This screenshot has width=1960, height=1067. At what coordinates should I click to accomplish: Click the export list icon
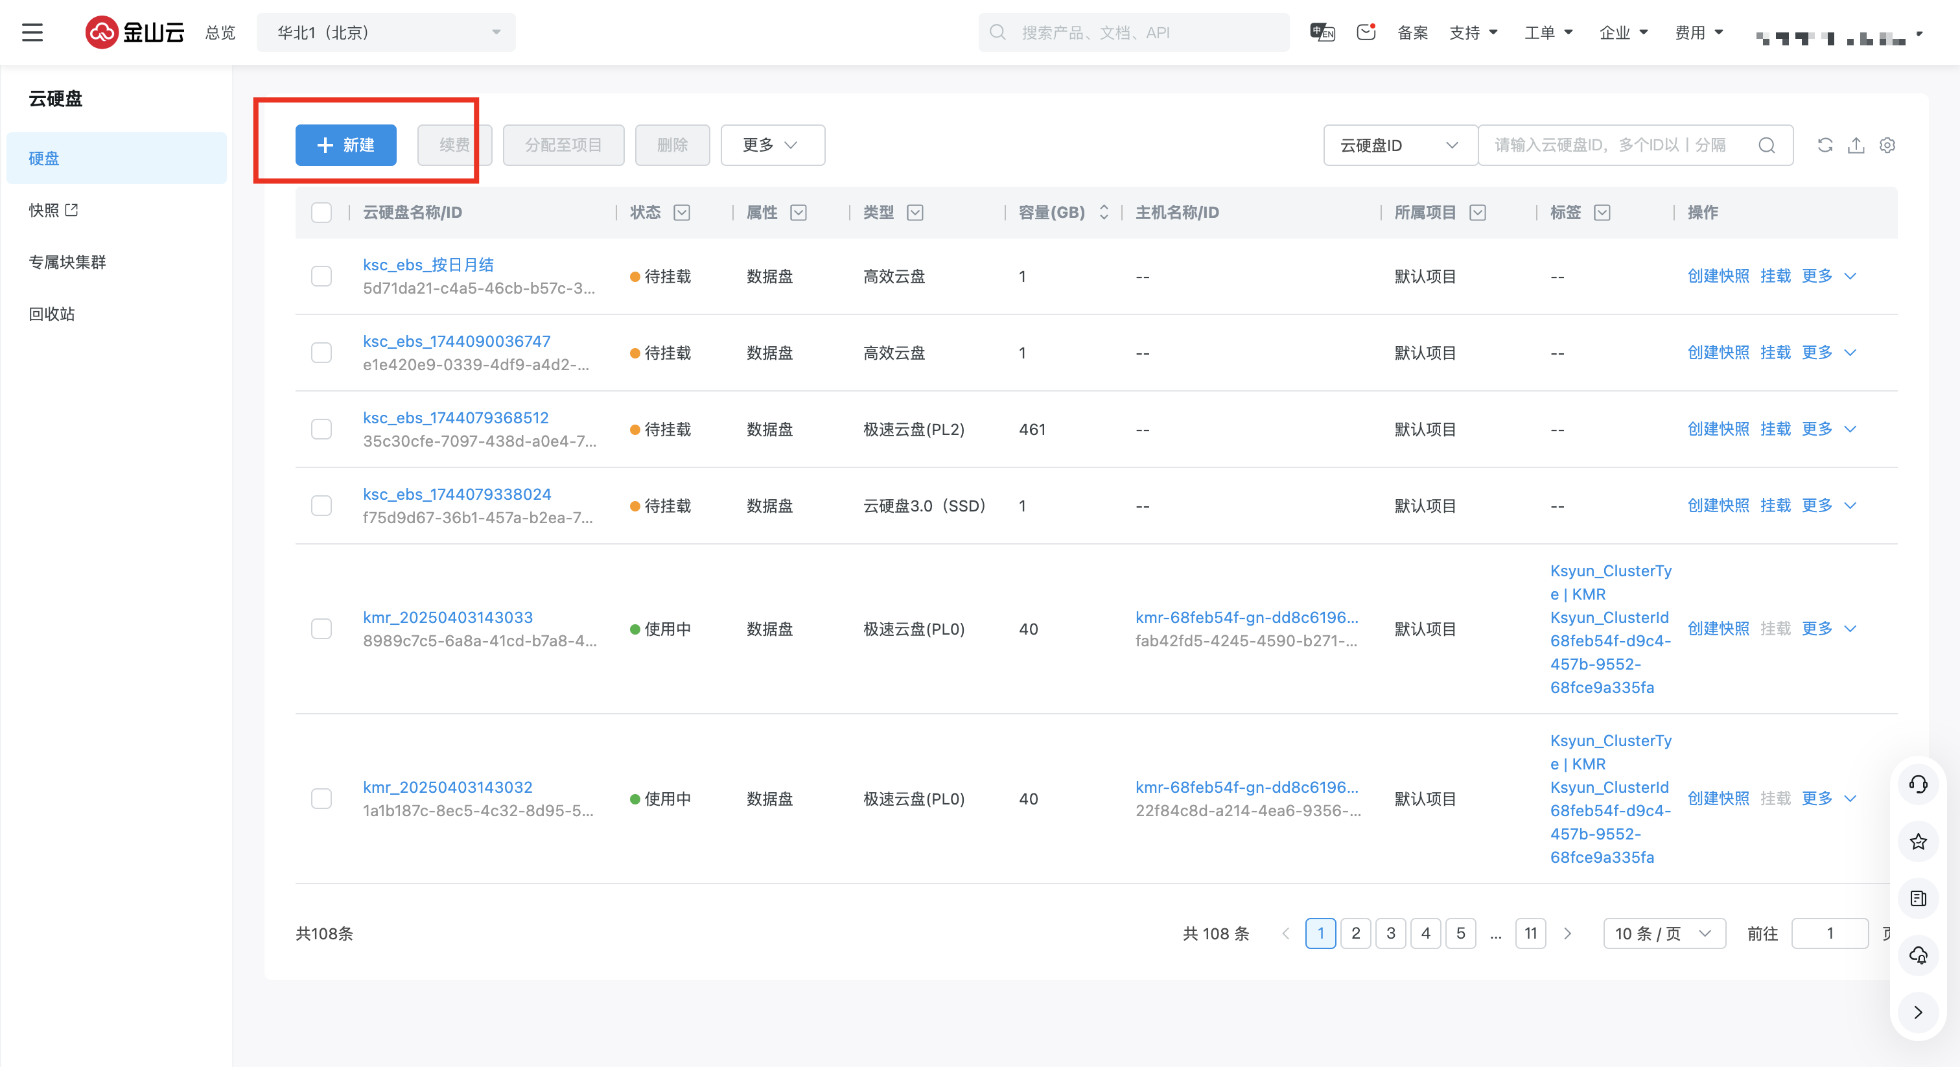tap(1856, 145)
